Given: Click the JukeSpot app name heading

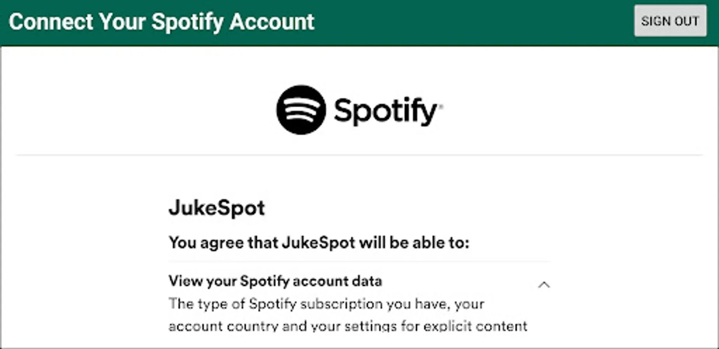Looking at the screenshot, I should tap(217, 208).
